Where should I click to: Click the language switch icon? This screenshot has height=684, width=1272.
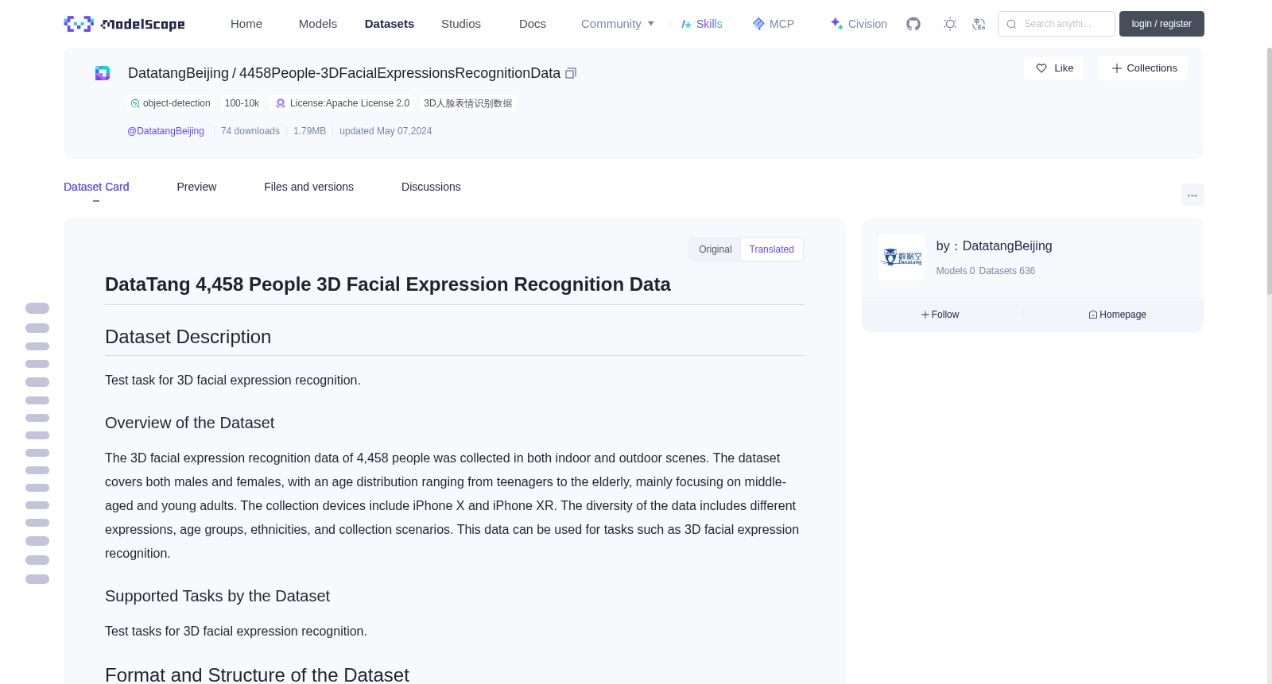[x=979, y=24]
